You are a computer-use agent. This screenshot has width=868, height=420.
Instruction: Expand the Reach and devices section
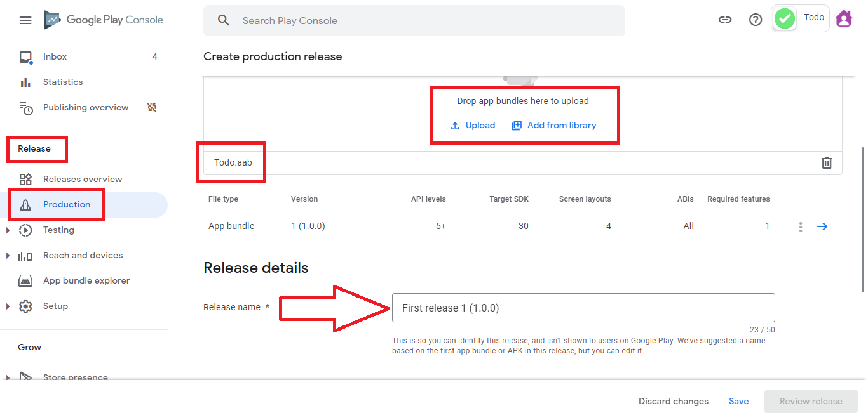(8, 256)
